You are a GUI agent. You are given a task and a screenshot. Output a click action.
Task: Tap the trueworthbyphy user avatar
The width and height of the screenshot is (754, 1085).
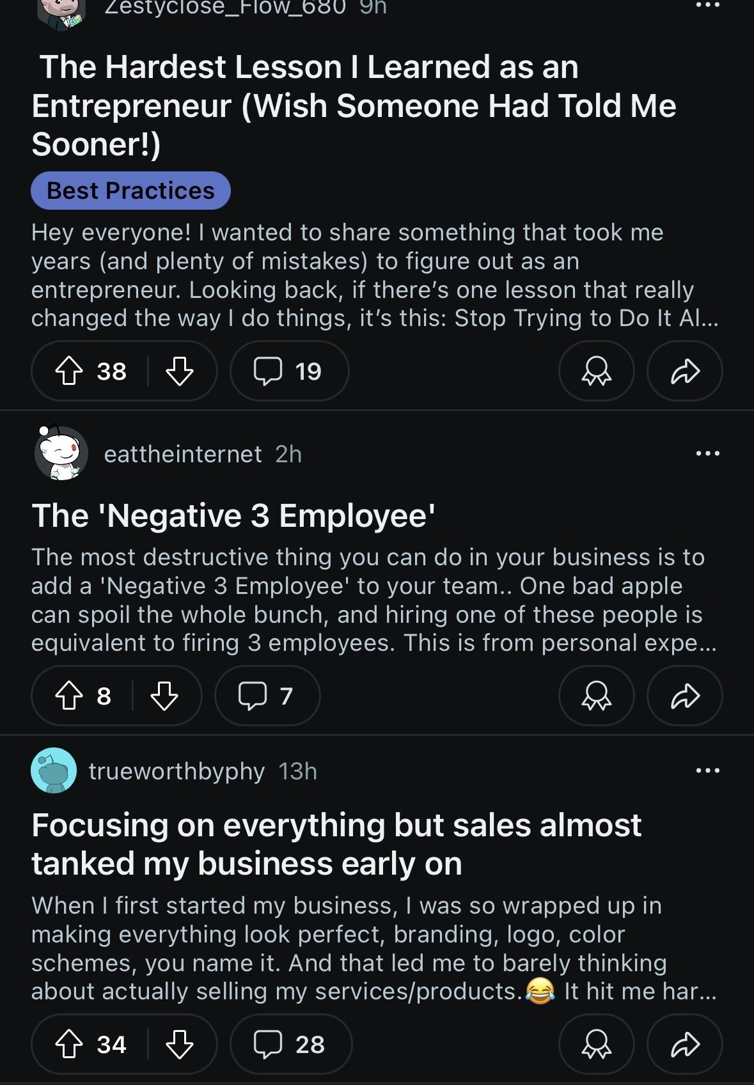tap(54, 771)
